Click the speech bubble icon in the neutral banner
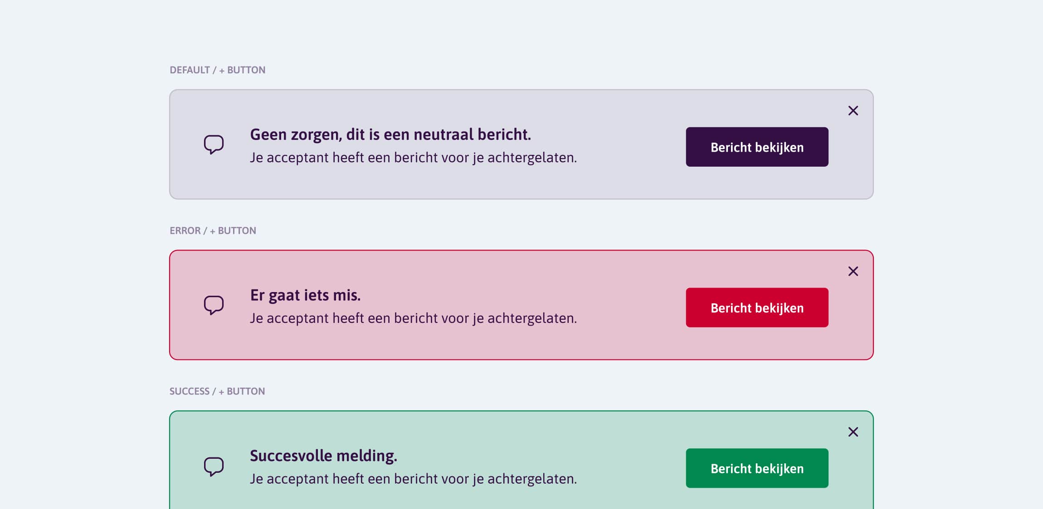This screenshot has width=1043, height=509. click(x=214, y=144)
